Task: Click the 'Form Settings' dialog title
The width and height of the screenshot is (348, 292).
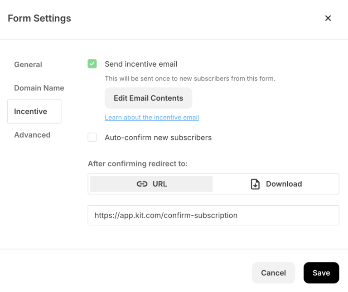Action: [39, 18]
